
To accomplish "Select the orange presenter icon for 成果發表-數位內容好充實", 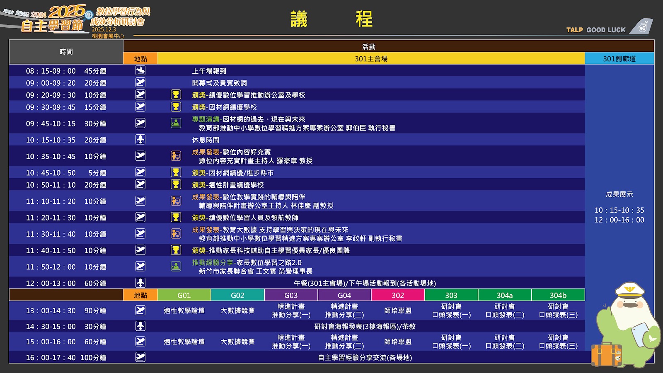I will (x=175, y=155).
